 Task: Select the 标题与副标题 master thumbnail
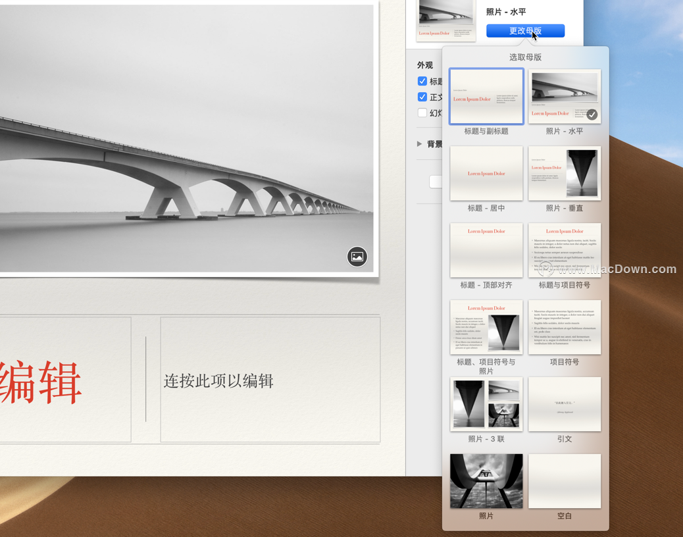pos(486,96)
